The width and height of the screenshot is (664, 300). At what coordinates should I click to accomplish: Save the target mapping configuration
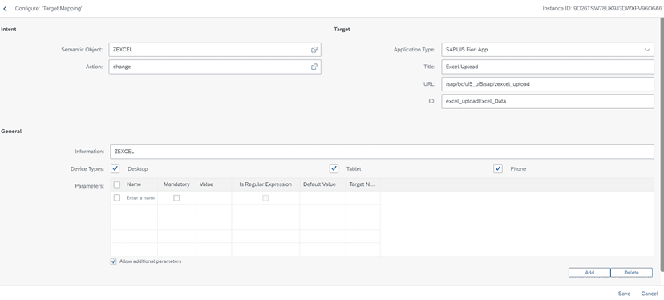point(624,294)
